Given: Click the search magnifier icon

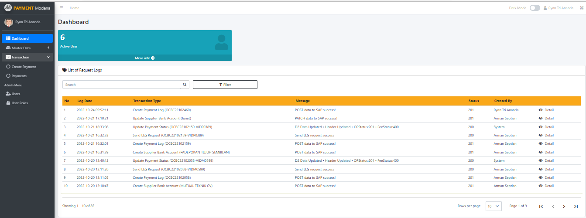Looking at the screenshot, I should [185, 85].
